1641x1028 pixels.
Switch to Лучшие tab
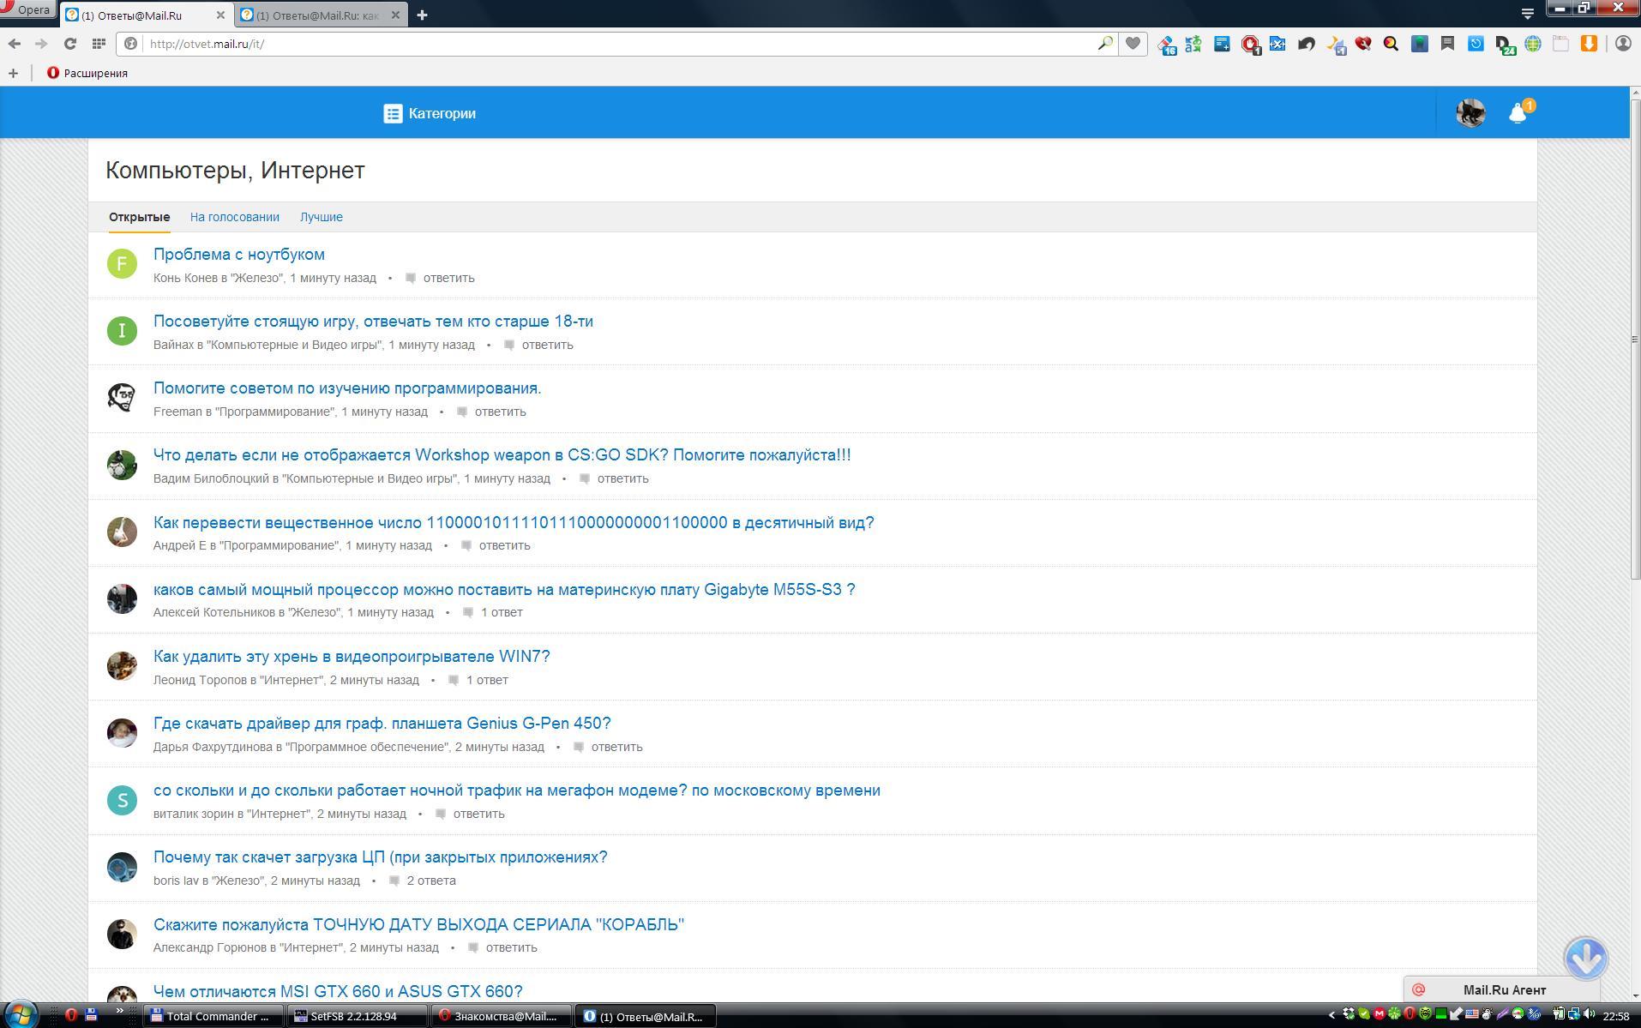322,217
